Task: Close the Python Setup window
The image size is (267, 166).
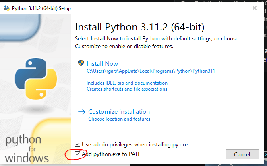Action: coord(255,8)
